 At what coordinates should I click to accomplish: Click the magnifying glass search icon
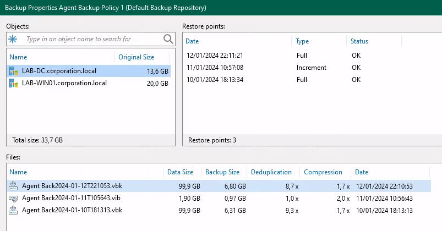point(168,39)
